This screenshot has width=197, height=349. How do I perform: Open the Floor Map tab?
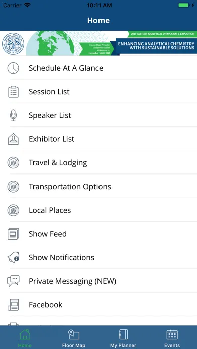[74, 338]
